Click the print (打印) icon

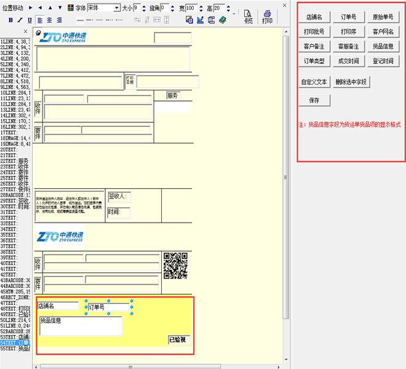(x=267, y=17)
